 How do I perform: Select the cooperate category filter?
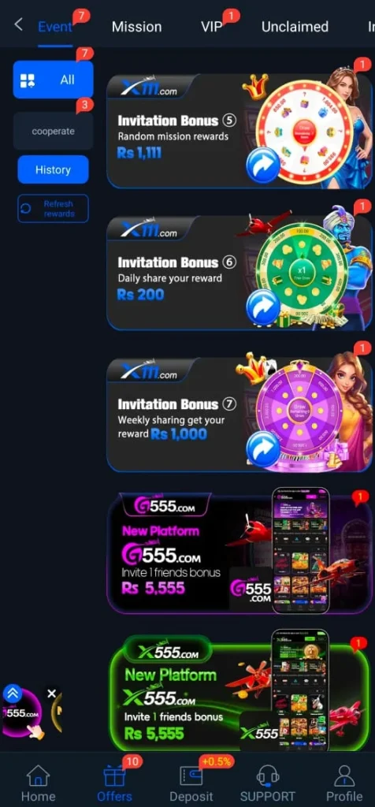53,132
